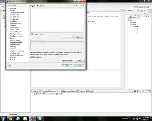Click the New... runtime button
The image size is (152, 121).
pyautogui.click(x=79, y=37)
